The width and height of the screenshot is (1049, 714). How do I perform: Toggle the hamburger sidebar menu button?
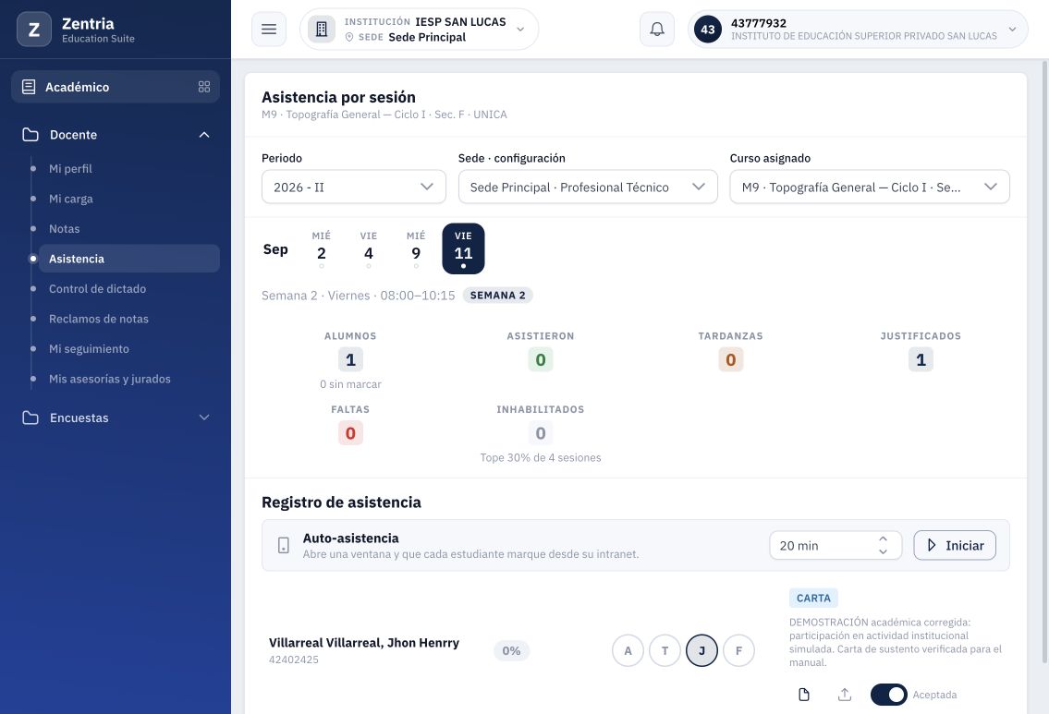[269, 30]
